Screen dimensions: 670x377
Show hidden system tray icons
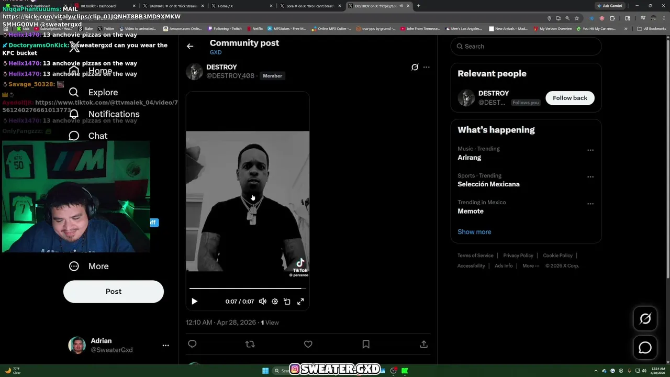click(x=596, y=371)
